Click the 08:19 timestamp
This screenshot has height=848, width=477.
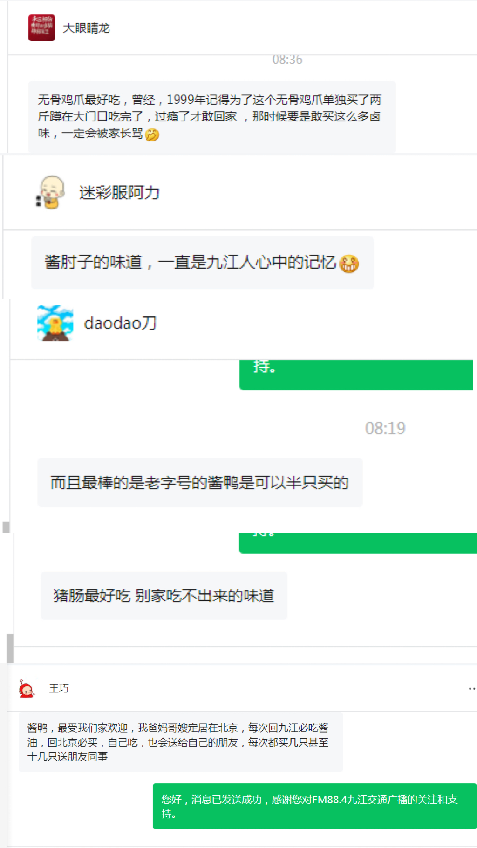tap(385, 428)
